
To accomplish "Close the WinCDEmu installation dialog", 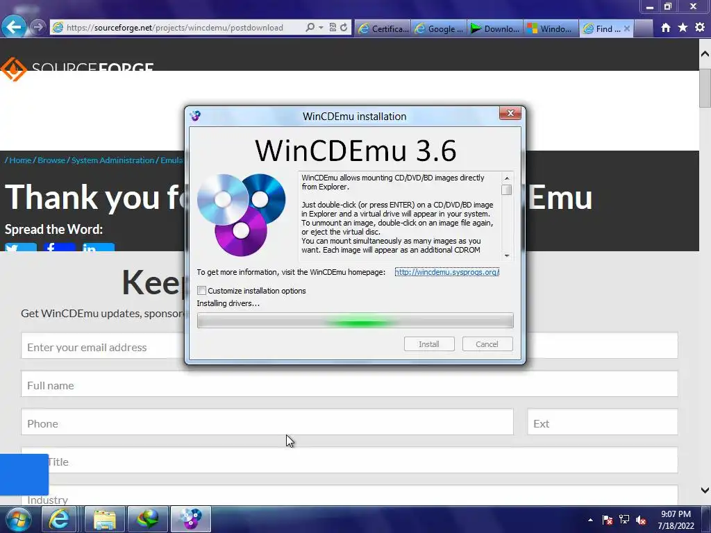I will [x=510, y=113].
